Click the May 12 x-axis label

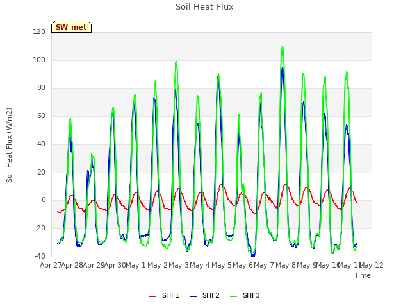pos(372,265)
